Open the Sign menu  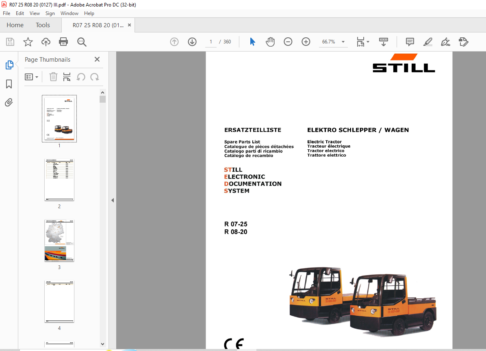[50, 13]
